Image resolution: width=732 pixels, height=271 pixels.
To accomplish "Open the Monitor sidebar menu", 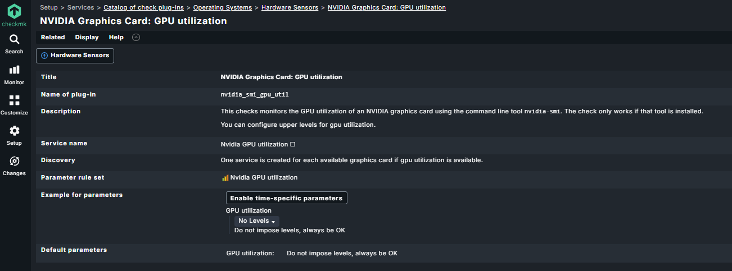I will (14, 75).
